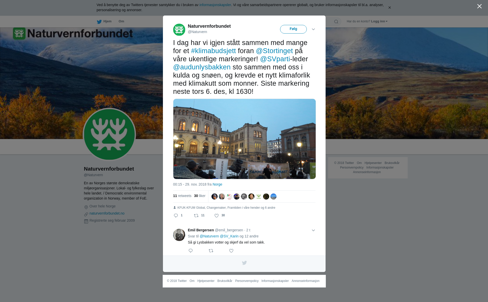Dismiss the cookie notice banner
488x302 pixels.
(x=389, y=8)
